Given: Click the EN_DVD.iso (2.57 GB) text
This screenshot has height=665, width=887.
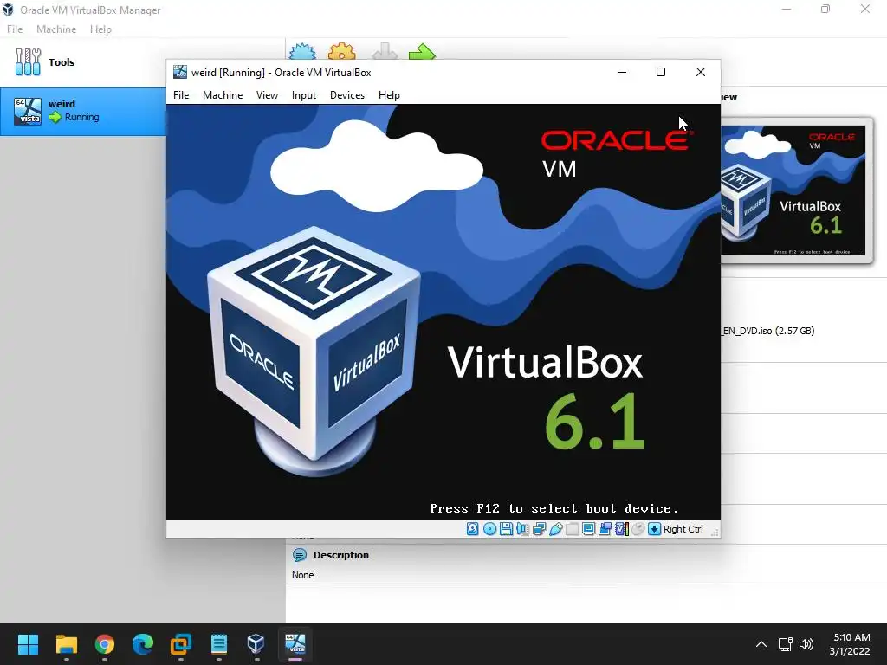Looking at the screenshot, I should click(767, 331).
